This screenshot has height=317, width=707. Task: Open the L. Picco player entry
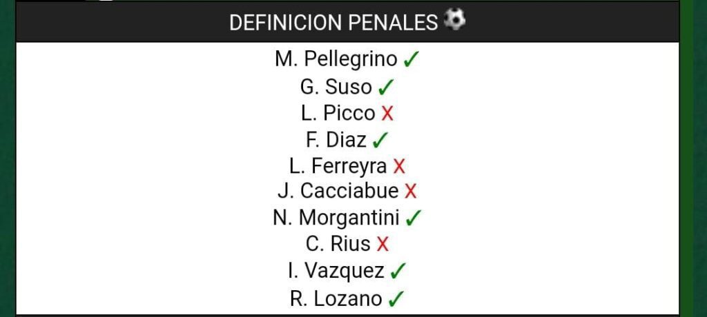[x=338, y=113]
